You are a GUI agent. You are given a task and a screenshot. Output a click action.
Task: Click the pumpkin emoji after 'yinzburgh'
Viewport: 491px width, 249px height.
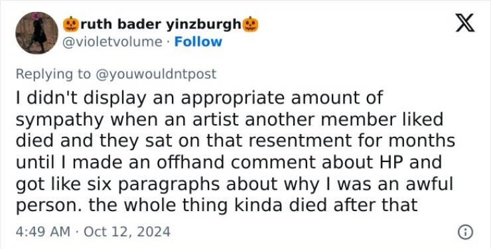tap(251, 25)
